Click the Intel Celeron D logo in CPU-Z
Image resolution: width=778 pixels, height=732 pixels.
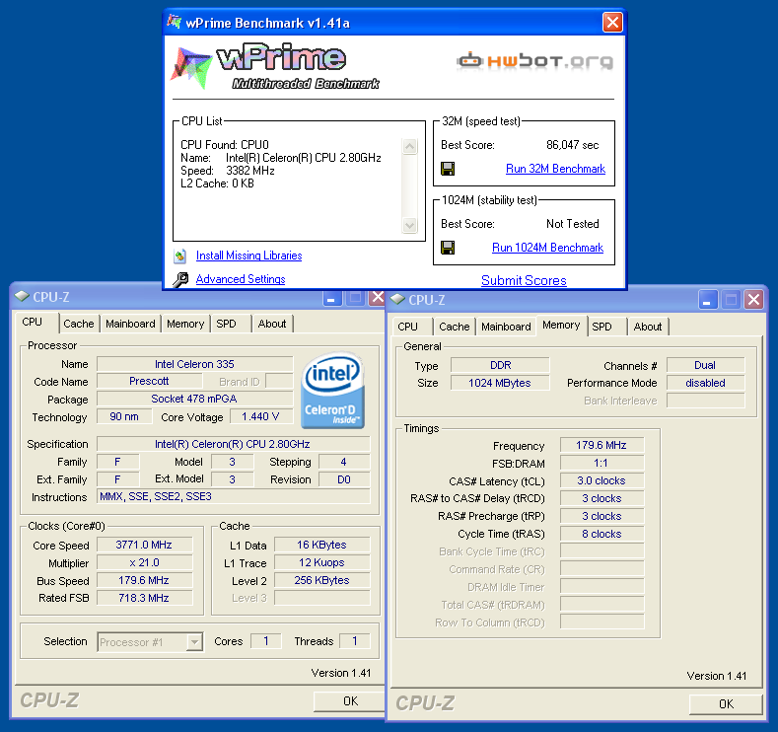click(x=332, y=391)
